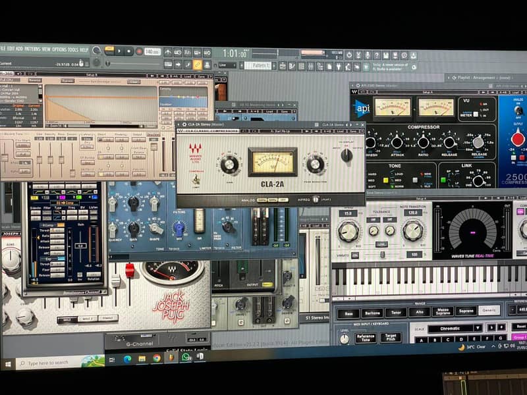Open the Piano roll view icon

coord(292,66)
